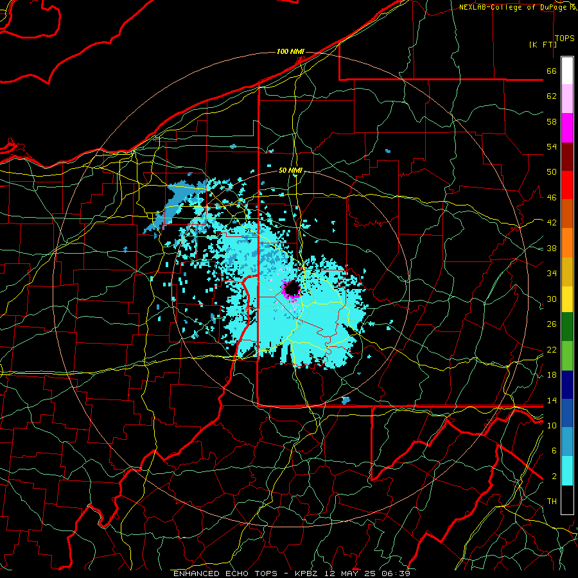Click the 42 value on the legend
This screenshot has width=578, height=578.
(x=552, y=223)
